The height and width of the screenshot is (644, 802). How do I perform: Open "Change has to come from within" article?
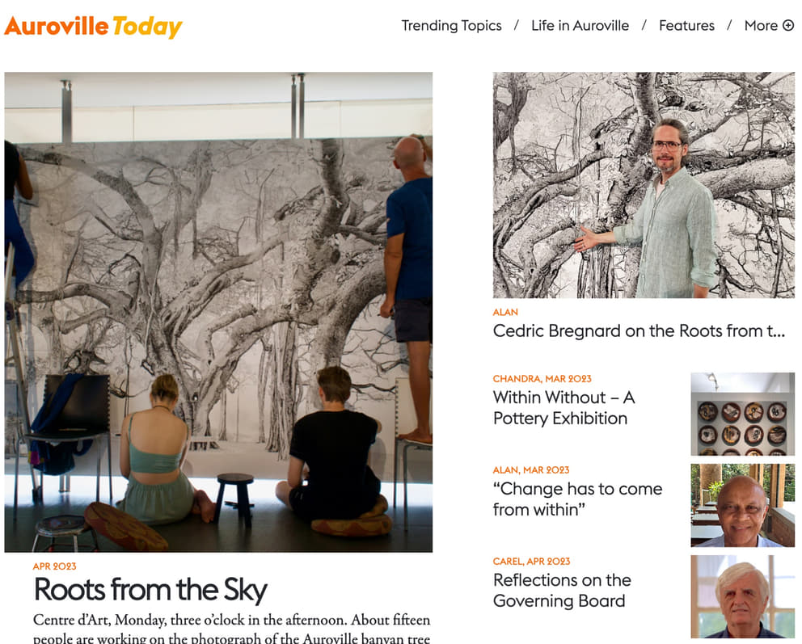click(577, 499)
